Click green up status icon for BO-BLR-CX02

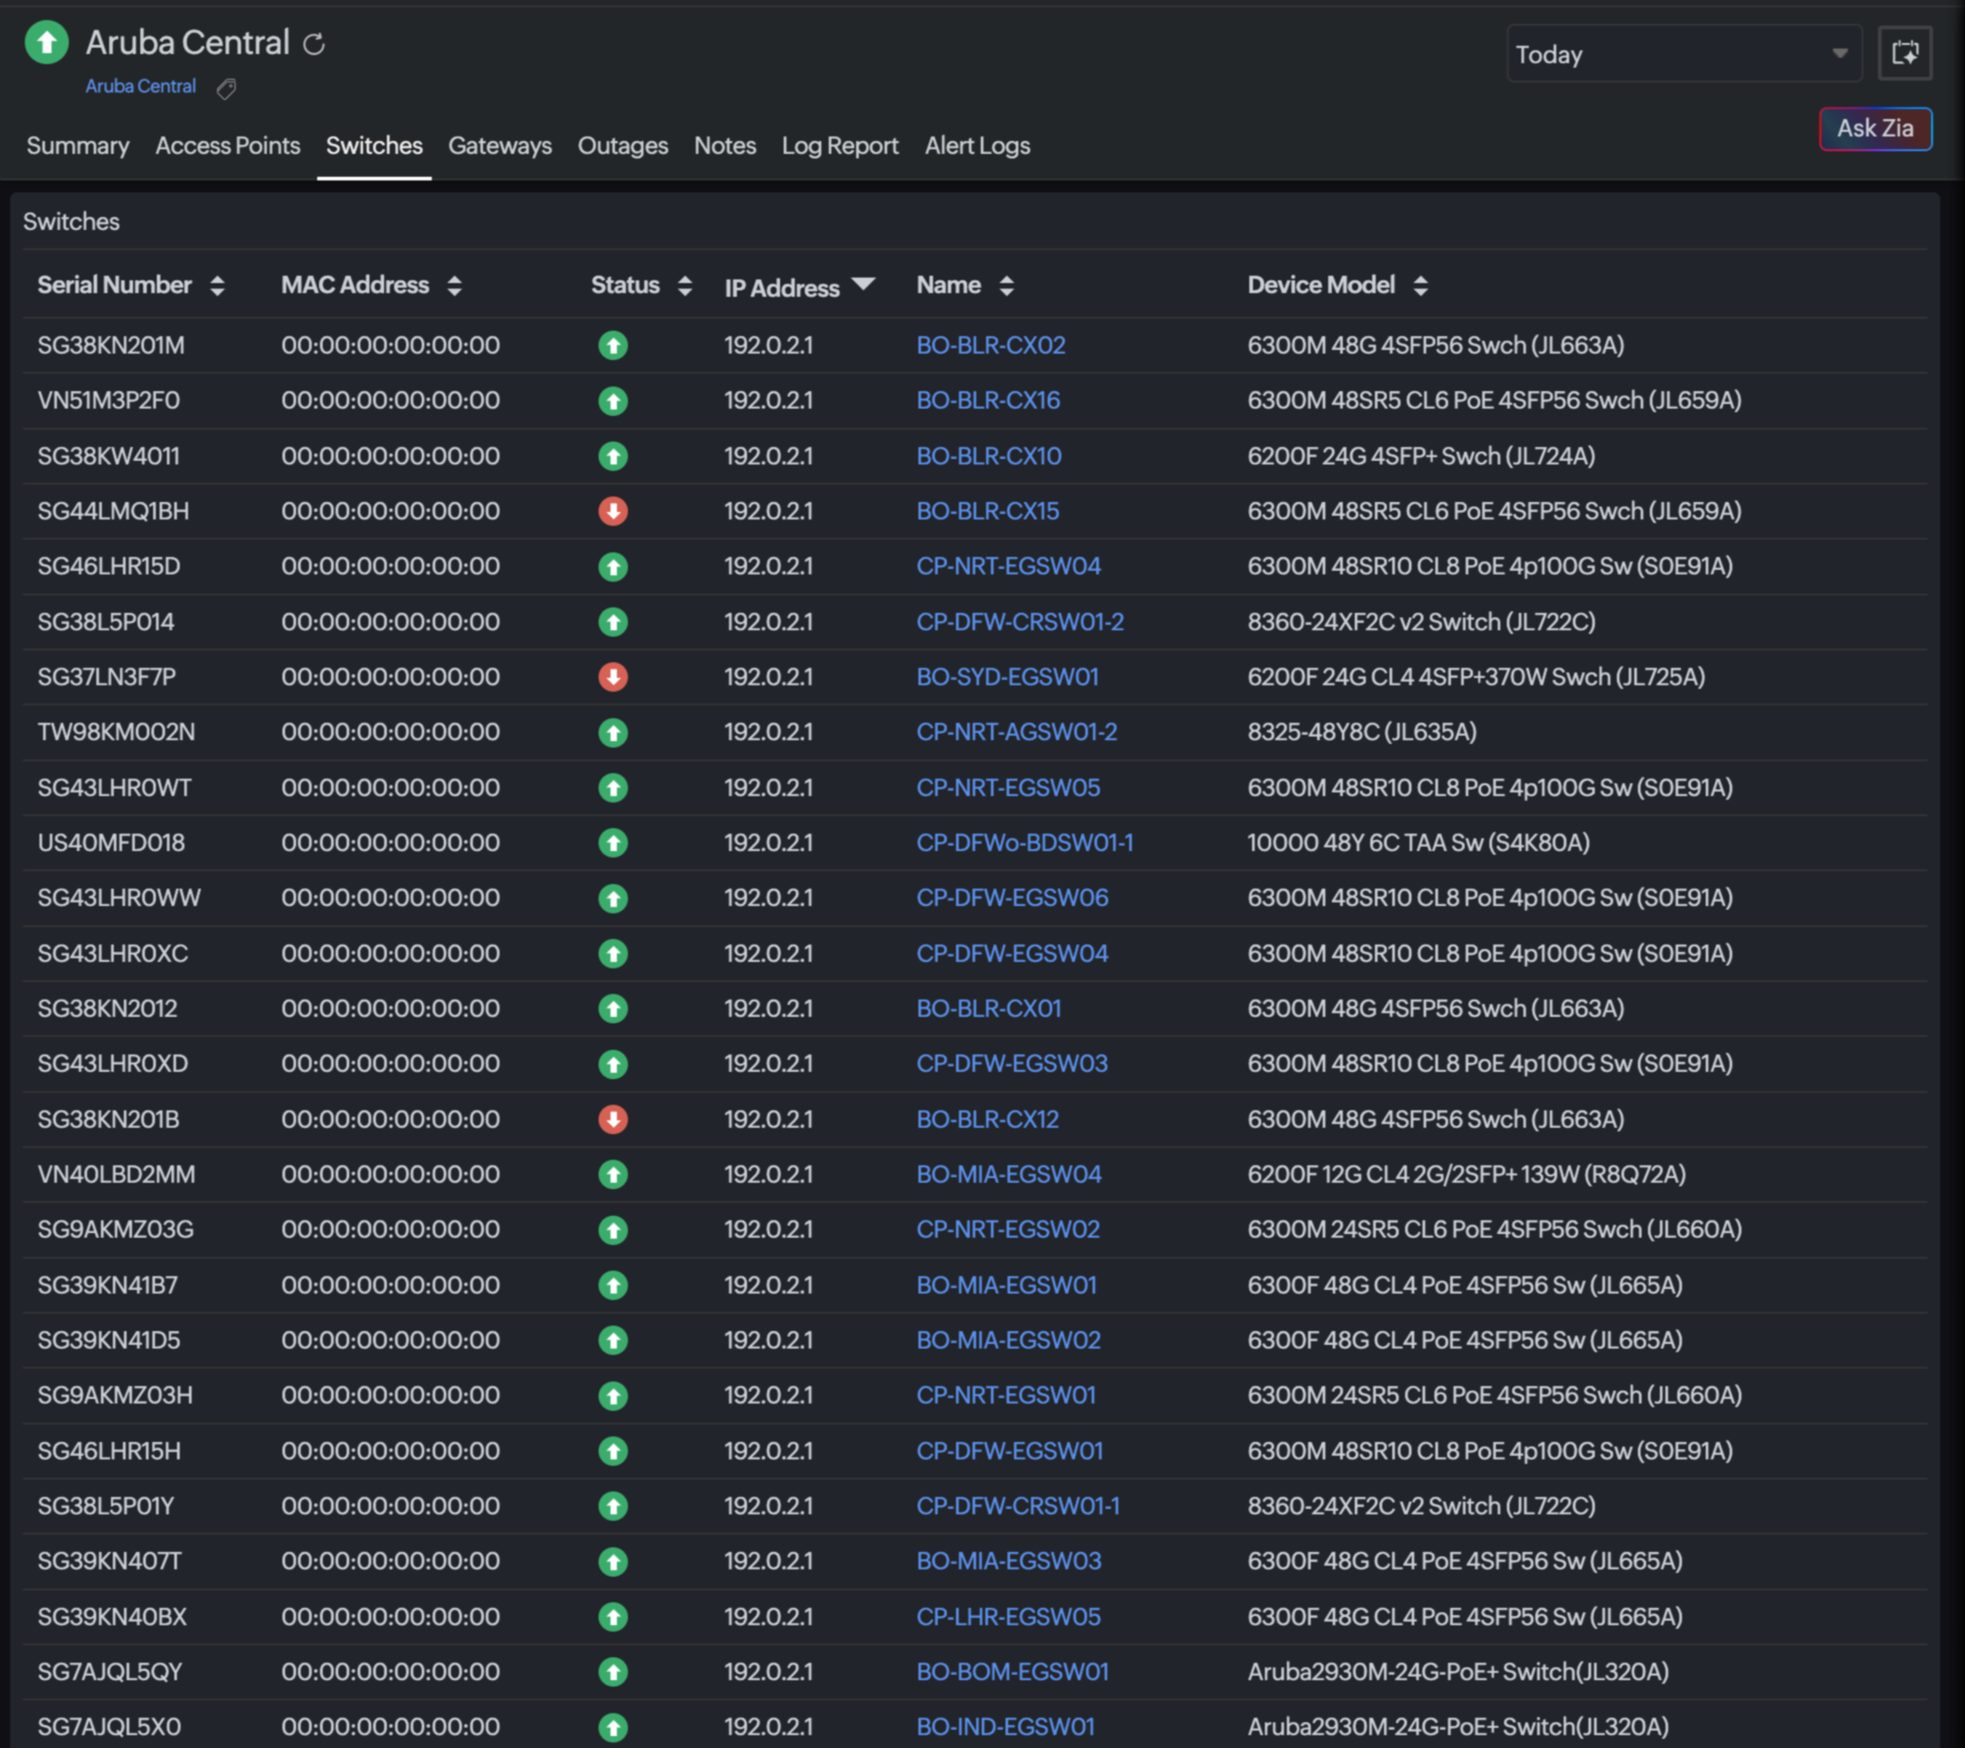pos(612,345)
